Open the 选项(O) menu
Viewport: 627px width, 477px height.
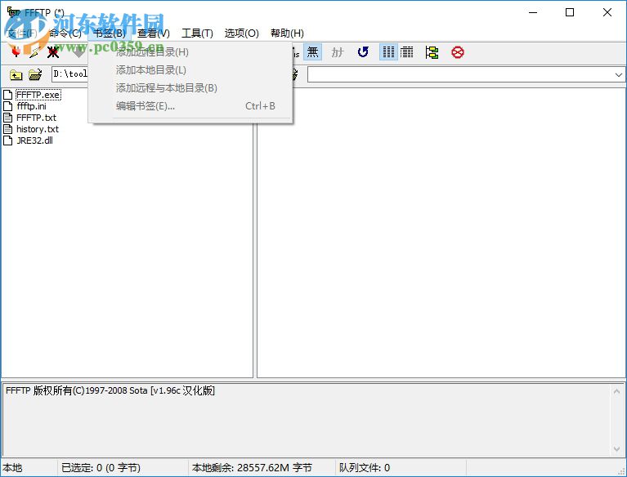tap(241, 33)
